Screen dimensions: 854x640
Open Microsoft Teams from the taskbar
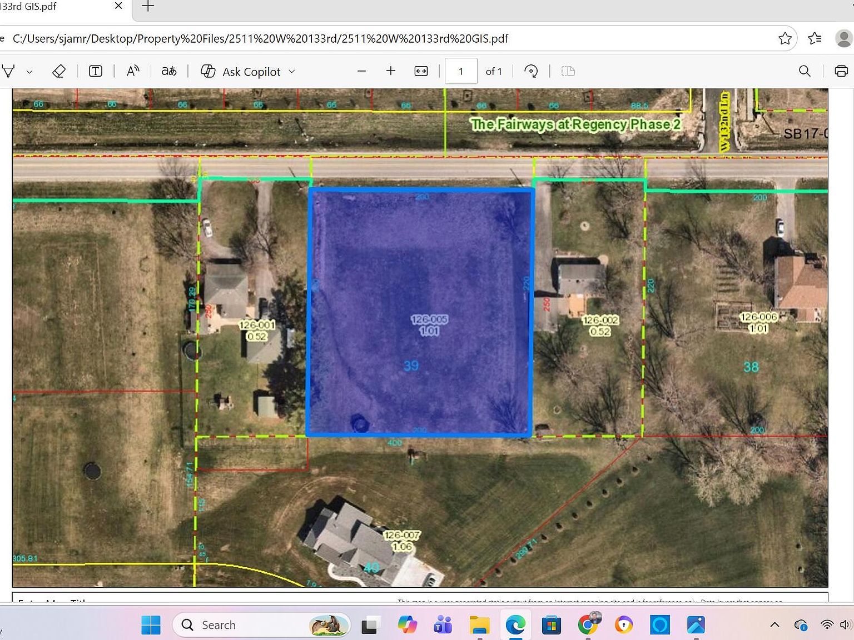(x=443, y=625)
